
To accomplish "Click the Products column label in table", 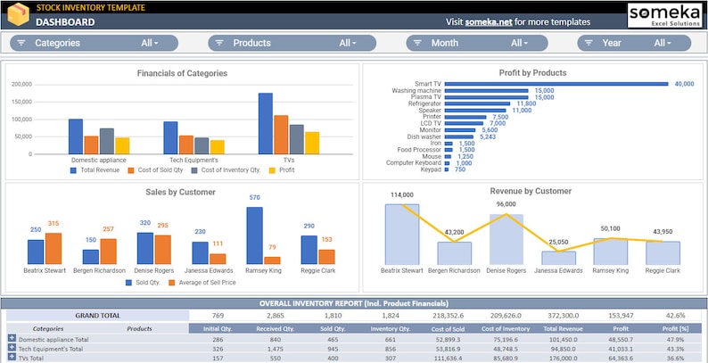I will pos(139,329).
